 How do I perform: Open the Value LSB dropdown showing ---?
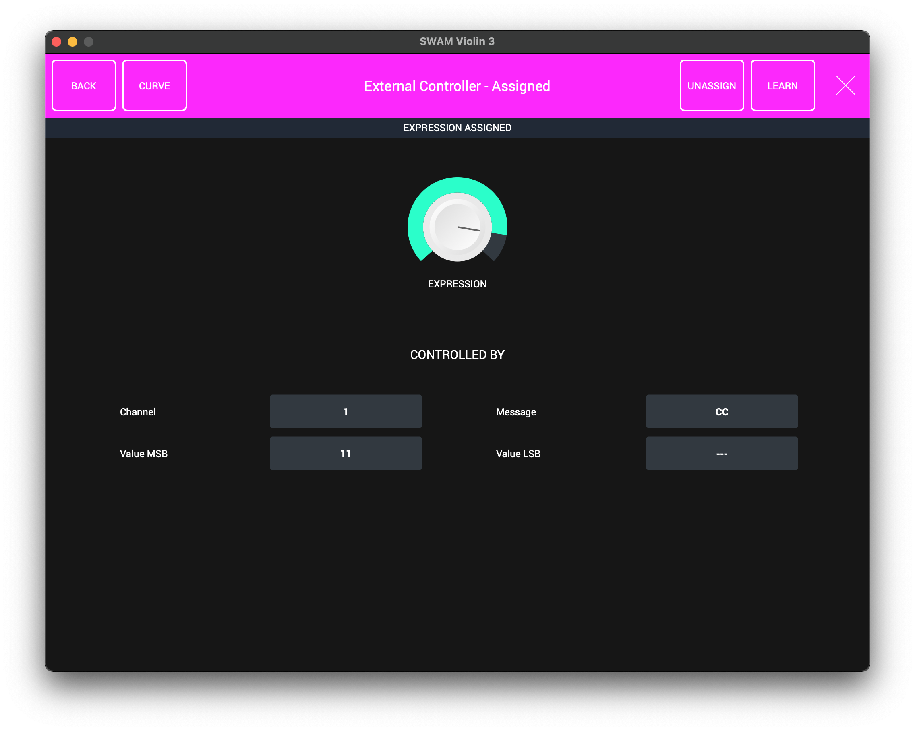[722, 454]
